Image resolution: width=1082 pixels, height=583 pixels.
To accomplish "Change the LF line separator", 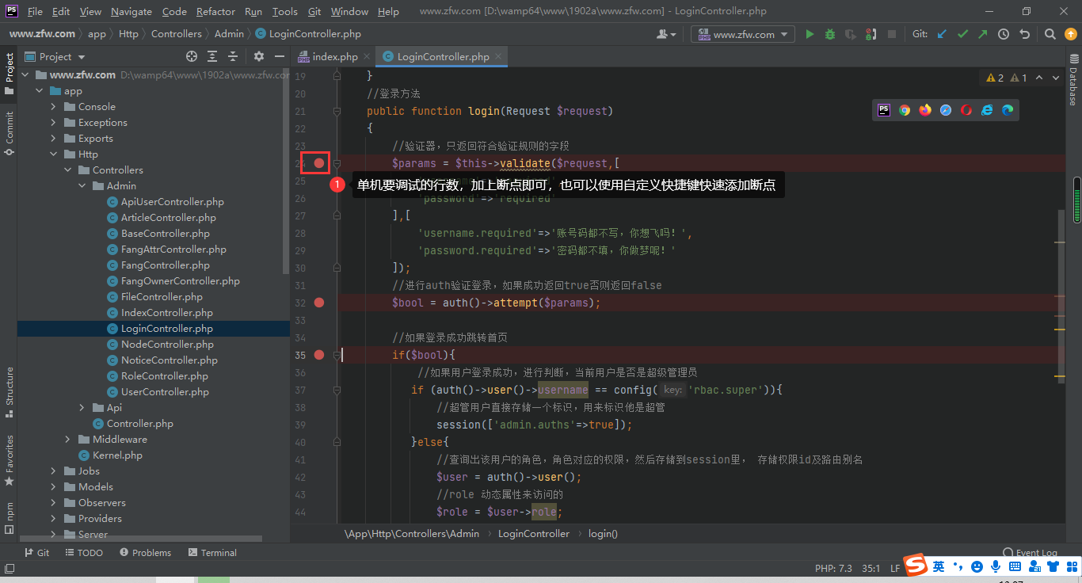I will click(x=895, y=568).
